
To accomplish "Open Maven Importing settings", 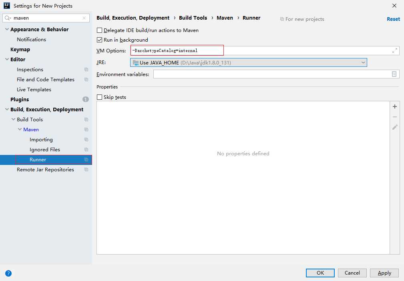I will pos(41,140).
